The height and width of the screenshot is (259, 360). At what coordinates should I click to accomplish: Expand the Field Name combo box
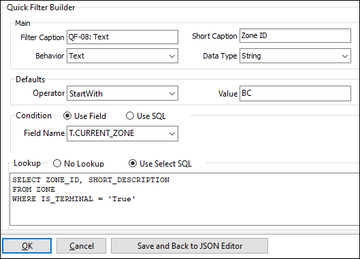[x=122, y=133]
